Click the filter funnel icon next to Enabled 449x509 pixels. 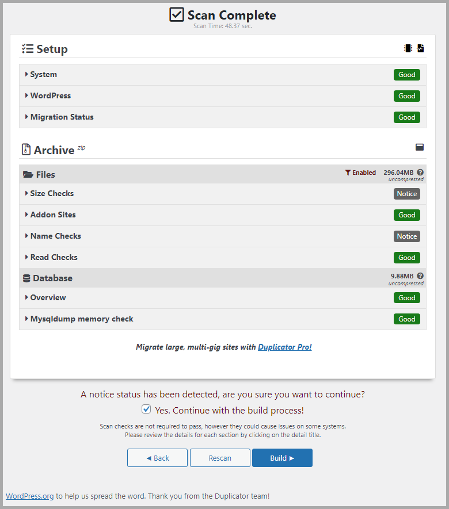click(348, 173)
